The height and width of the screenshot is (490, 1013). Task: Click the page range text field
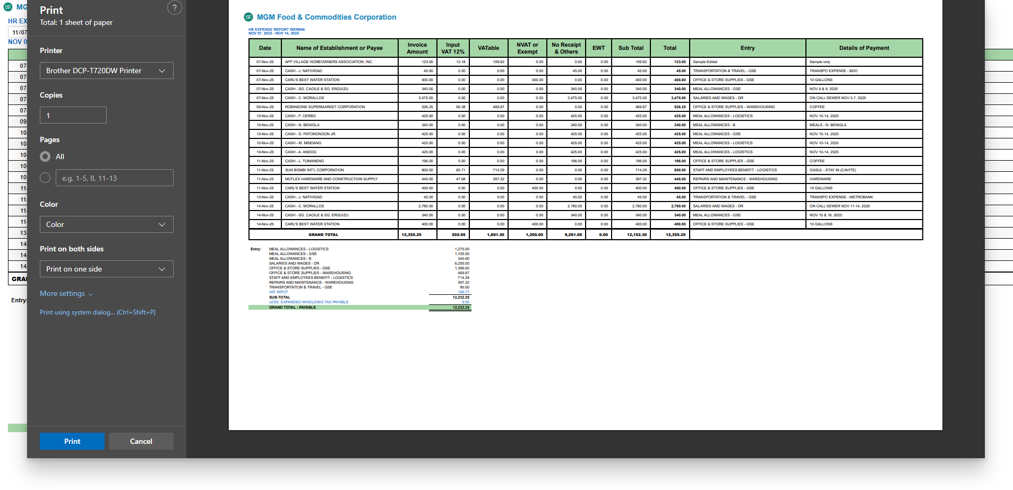115,178
